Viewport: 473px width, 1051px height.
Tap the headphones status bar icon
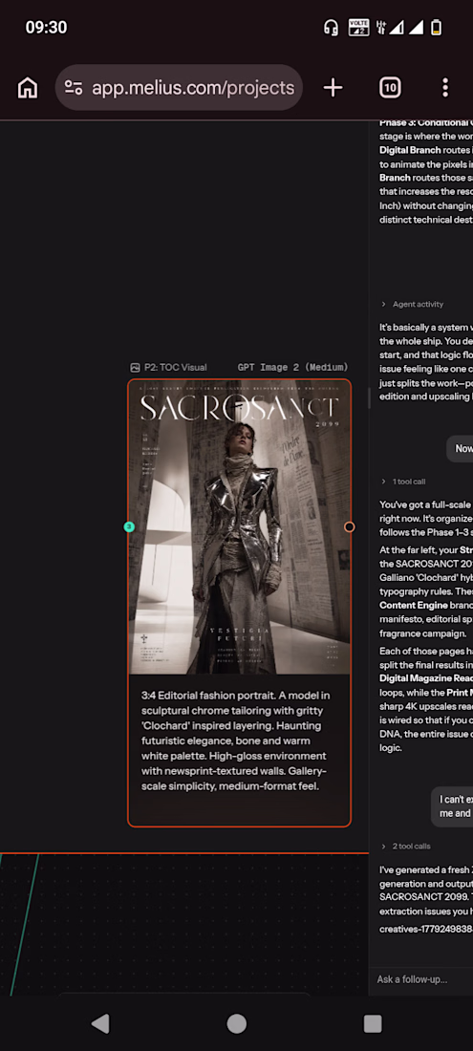pos(331,28)
